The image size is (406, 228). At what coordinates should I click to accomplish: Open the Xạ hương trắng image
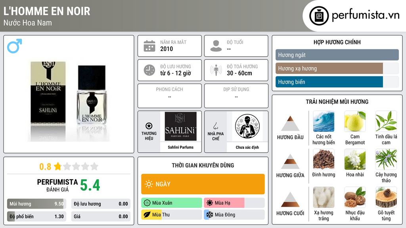[x=324, y=197]
